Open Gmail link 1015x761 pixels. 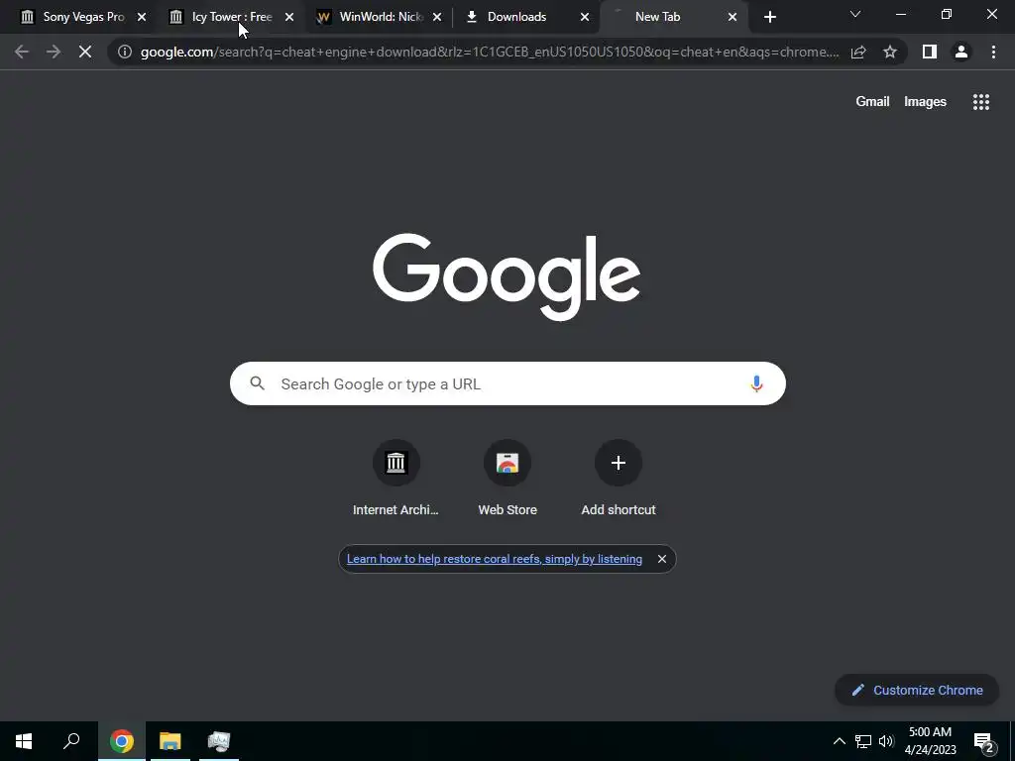872,102
